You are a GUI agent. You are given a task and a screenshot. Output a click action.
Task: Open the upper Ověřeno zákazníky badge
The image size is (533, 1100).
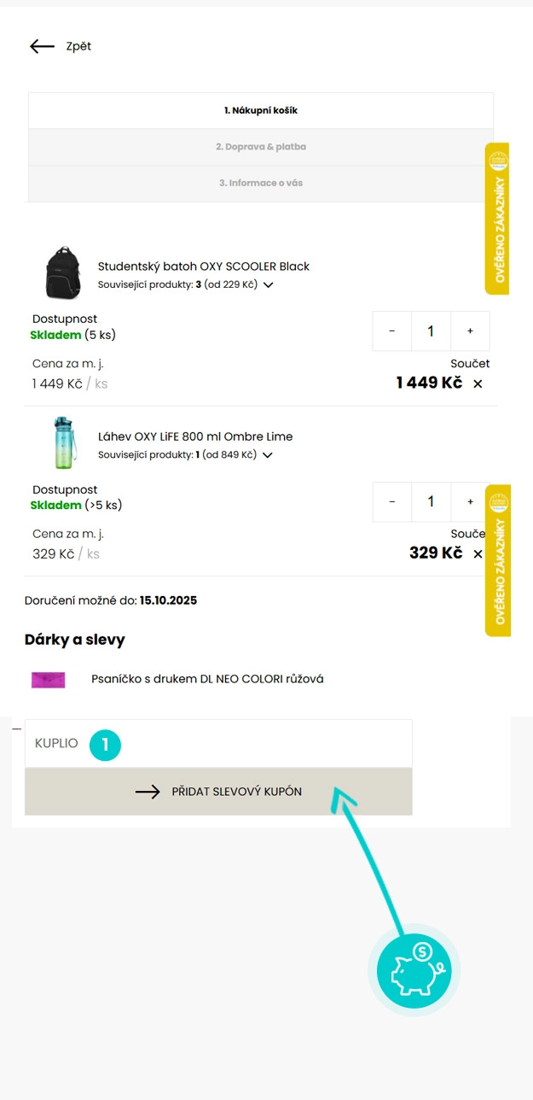point(498,219)
